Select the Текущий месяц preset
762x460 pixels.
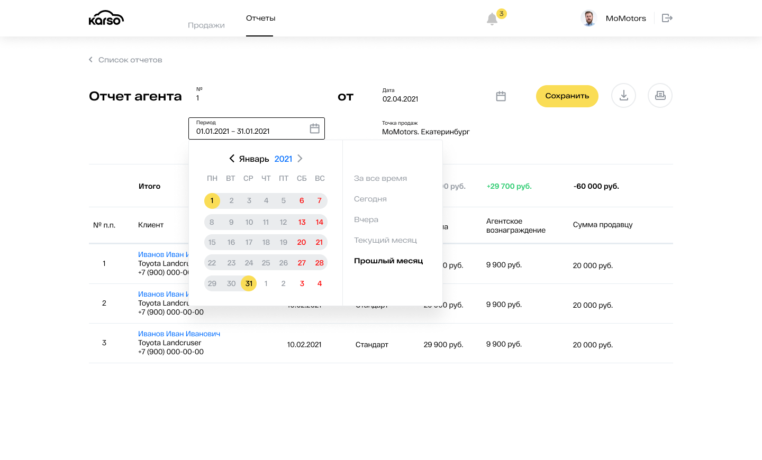[x=385, y=240]
